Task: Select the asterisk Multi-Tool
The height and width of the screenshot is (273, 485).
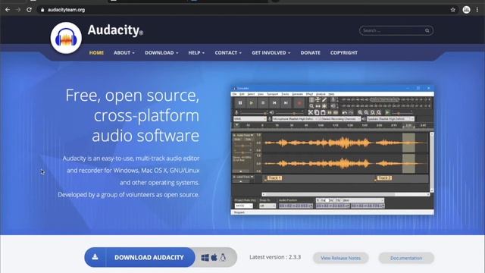Action: 324,106
